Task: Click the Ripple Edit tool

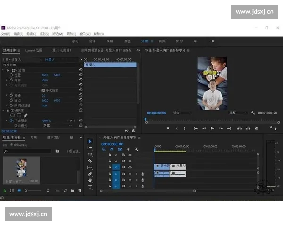Action: [x=90, y=154]
